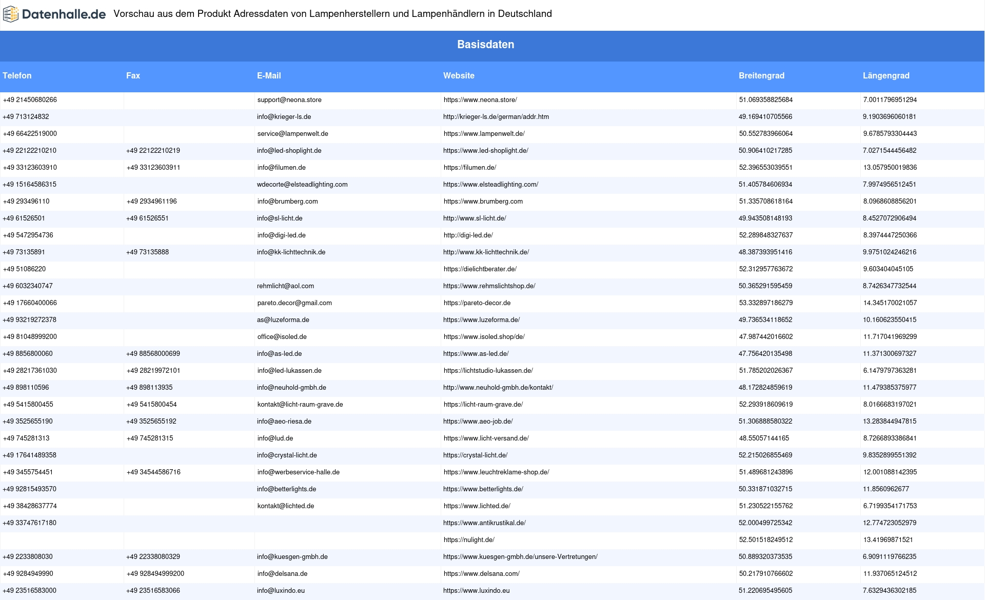Image resolution: width=985 pixels, height=600 pixels.
Task: Select kontakt@licht-raum-grave.de email
Action: tap(300, 405)
